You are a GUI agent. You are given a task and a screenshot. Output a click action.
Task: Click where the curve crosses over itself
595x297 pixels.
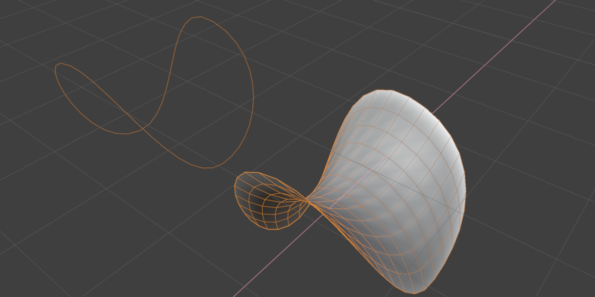tap(144, 128)
